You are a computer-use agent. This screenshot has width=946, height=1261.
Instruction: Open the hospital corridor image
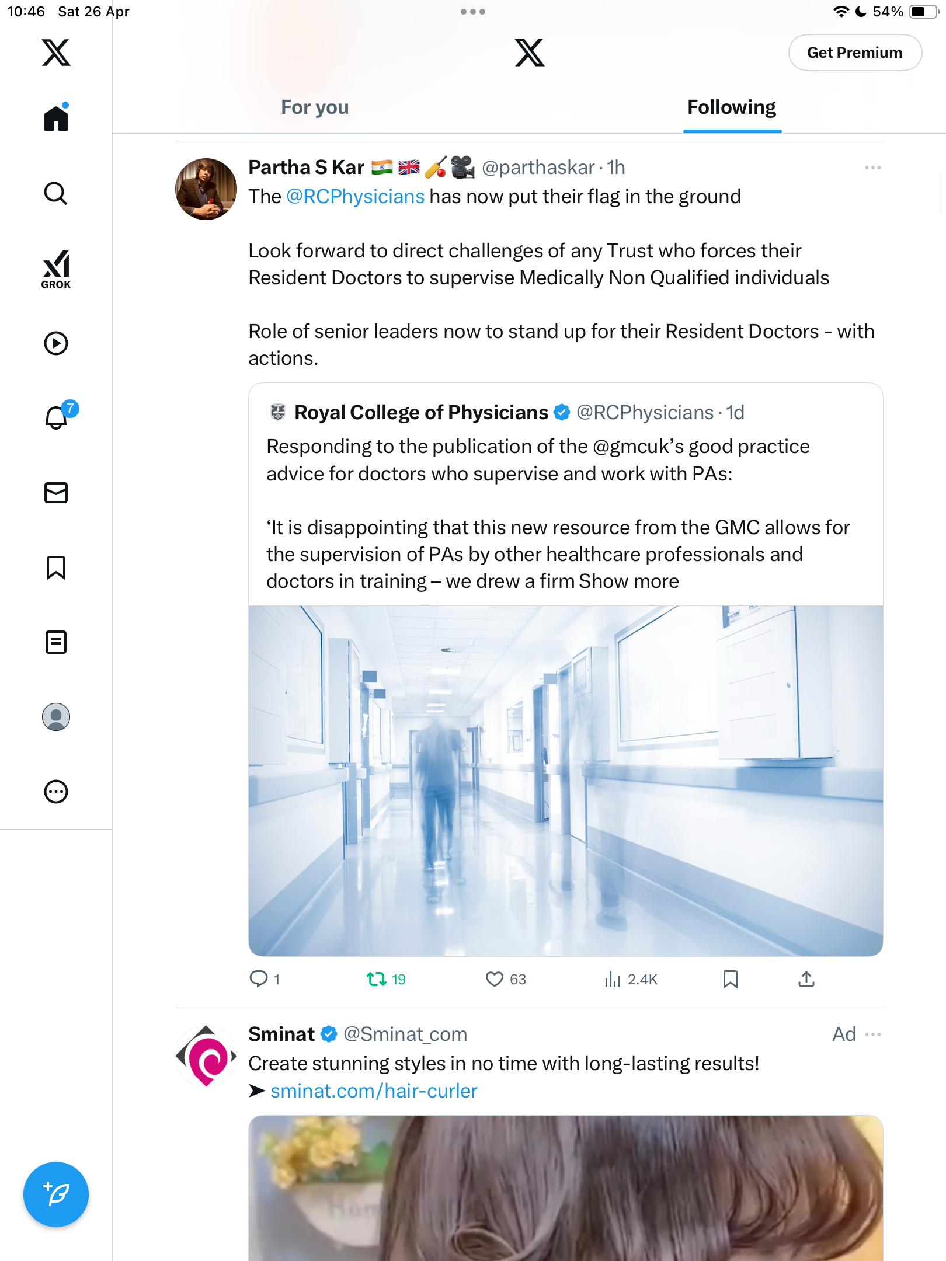565,781
